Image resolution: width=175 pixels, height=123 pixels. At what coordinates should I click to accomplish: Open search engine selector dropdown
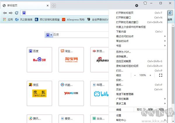coord(49,35)
